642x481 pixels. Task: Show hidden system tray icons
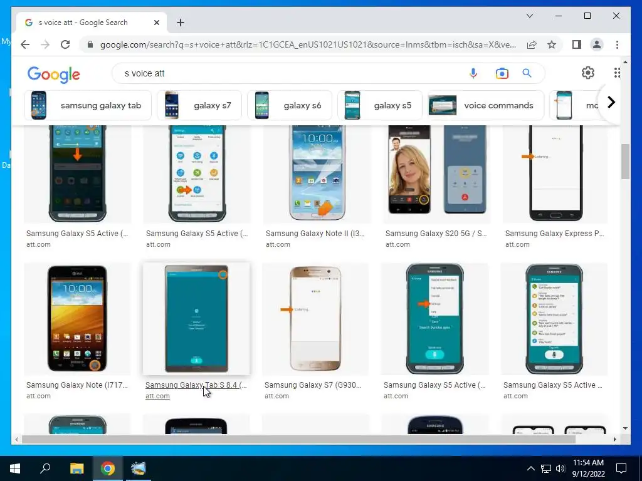point(530,468)
